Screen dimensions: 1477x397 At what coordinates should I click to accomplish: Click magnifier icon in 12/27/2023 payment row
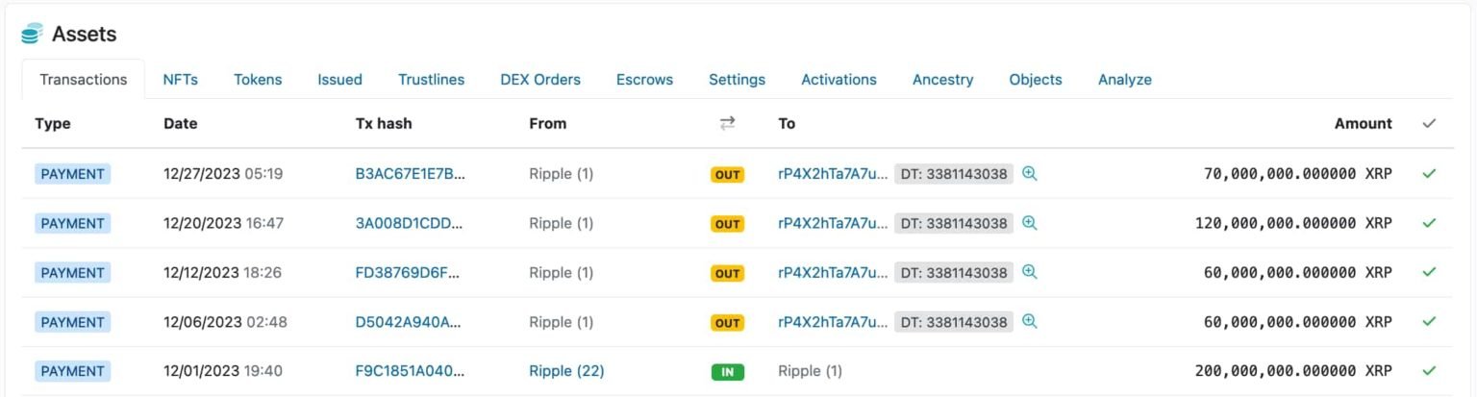pyautogui.click(x=1029, y=174)
